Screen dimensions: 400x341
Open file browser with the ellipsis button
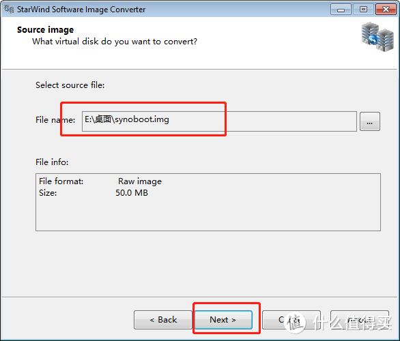coord(370,121)
